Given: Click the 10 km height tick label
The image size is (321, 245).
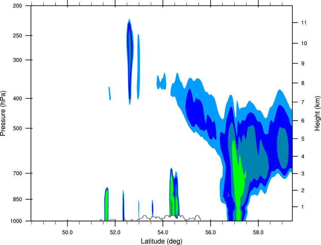Looking at the screenshot, I should click(304, 43).
